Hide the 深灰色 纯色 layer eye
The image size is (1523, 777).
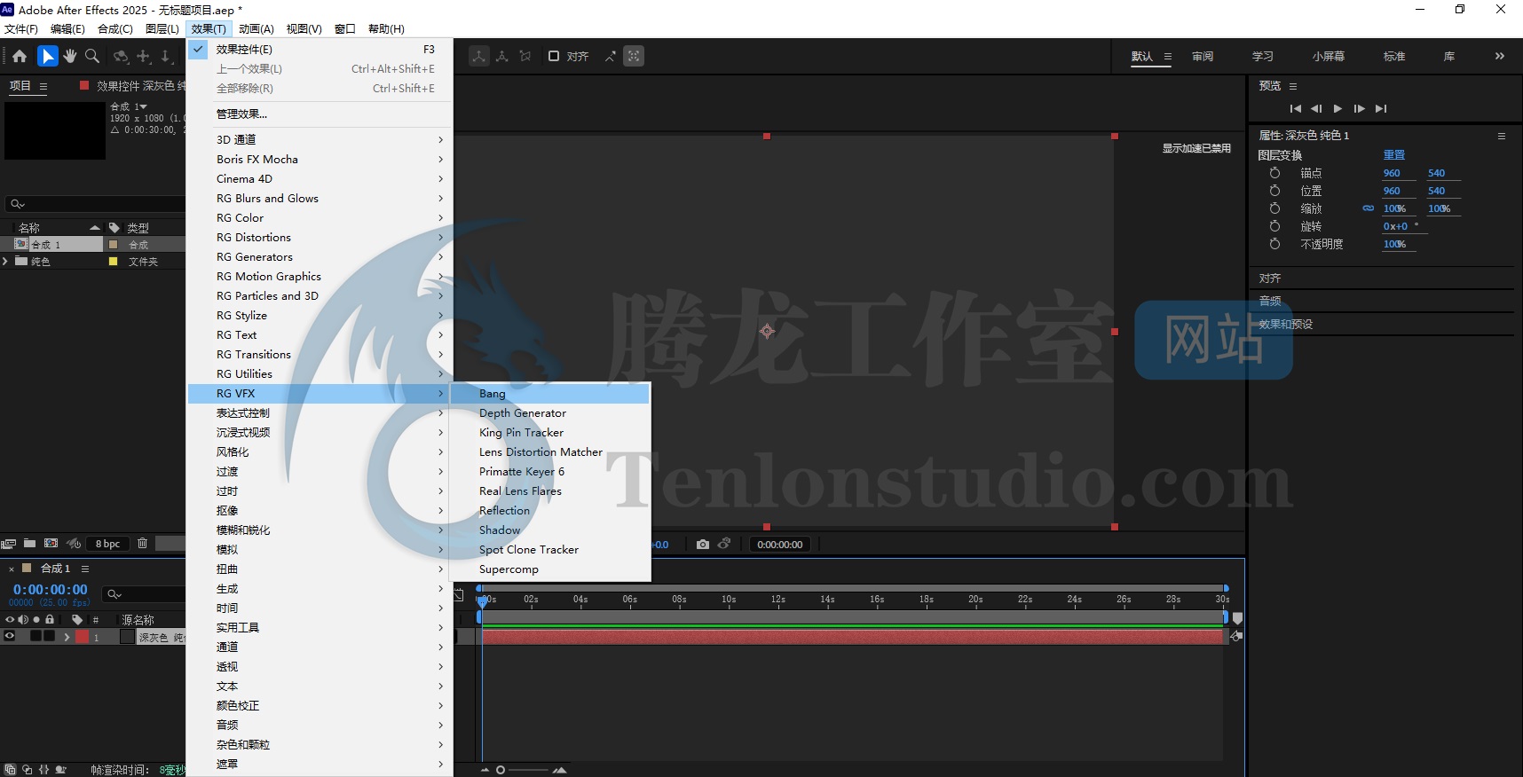click(10, 636)
